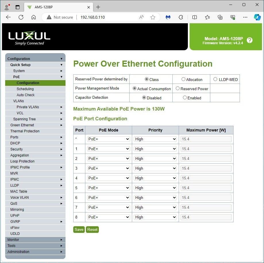Click Maximum Power field for port 8
This screenshot has width=264, height=263.
point(206,217)
